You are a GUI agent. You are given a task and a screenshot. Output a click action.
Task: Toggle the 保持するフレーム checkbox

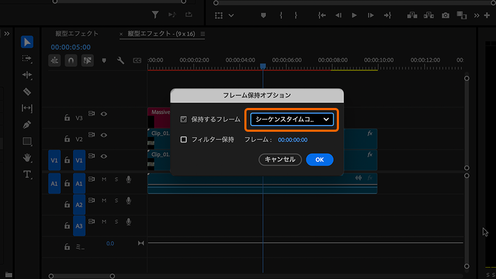(x=183, y=119)
